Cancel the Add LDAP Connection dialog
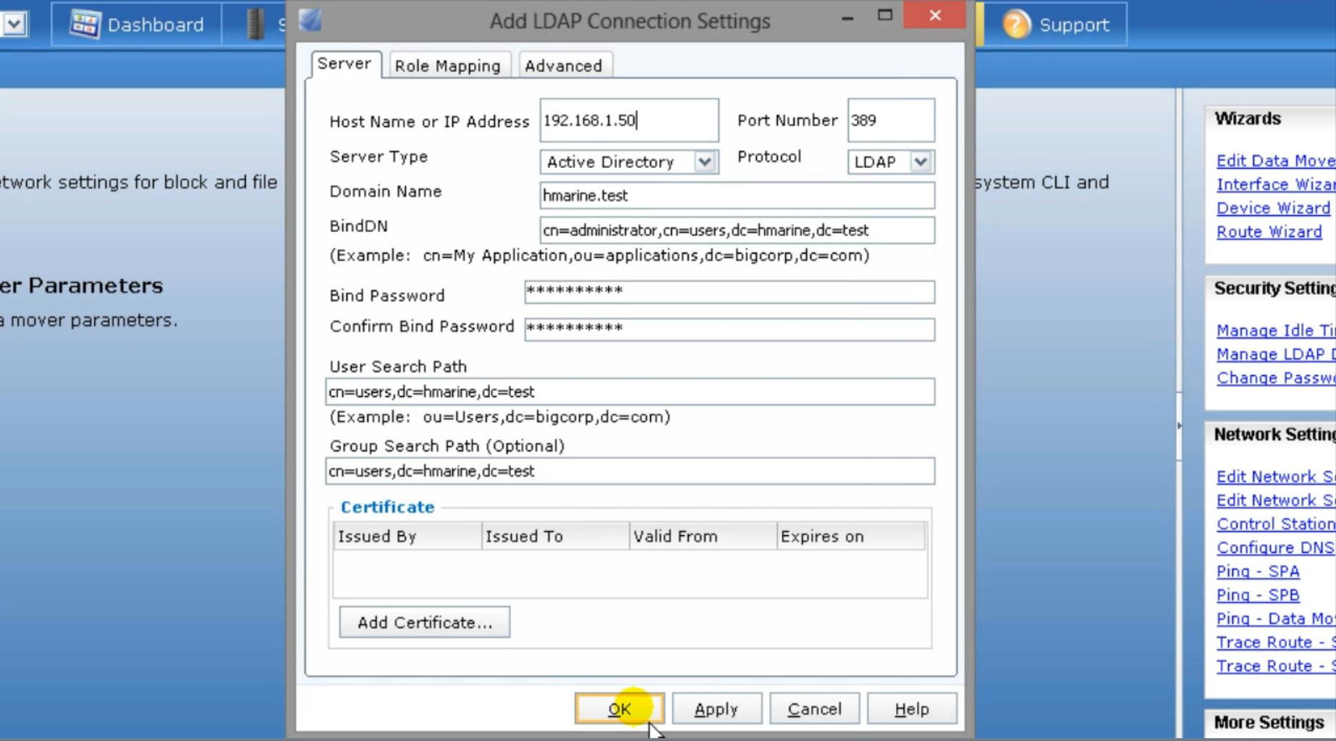 tap(813, 708)
